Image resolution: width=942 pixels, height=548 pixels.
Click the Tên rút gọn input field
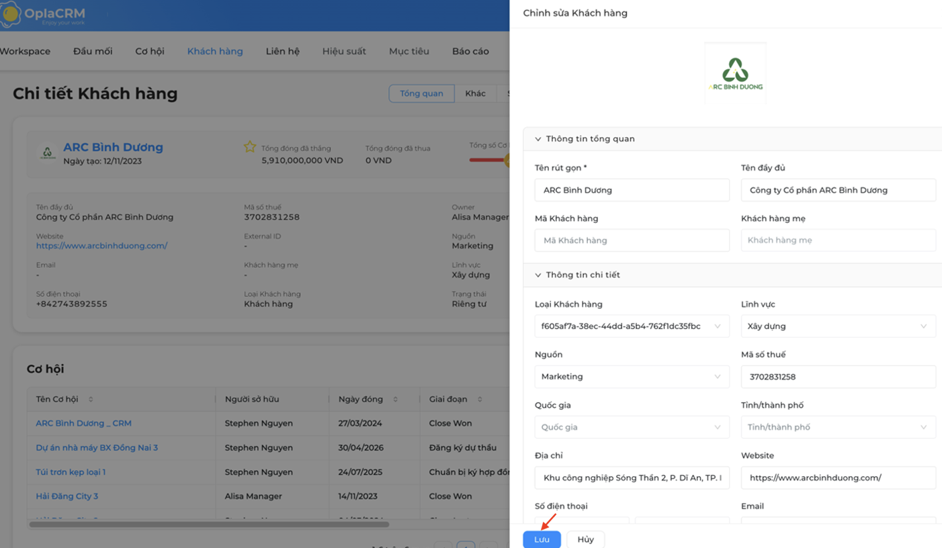(632, 190)
